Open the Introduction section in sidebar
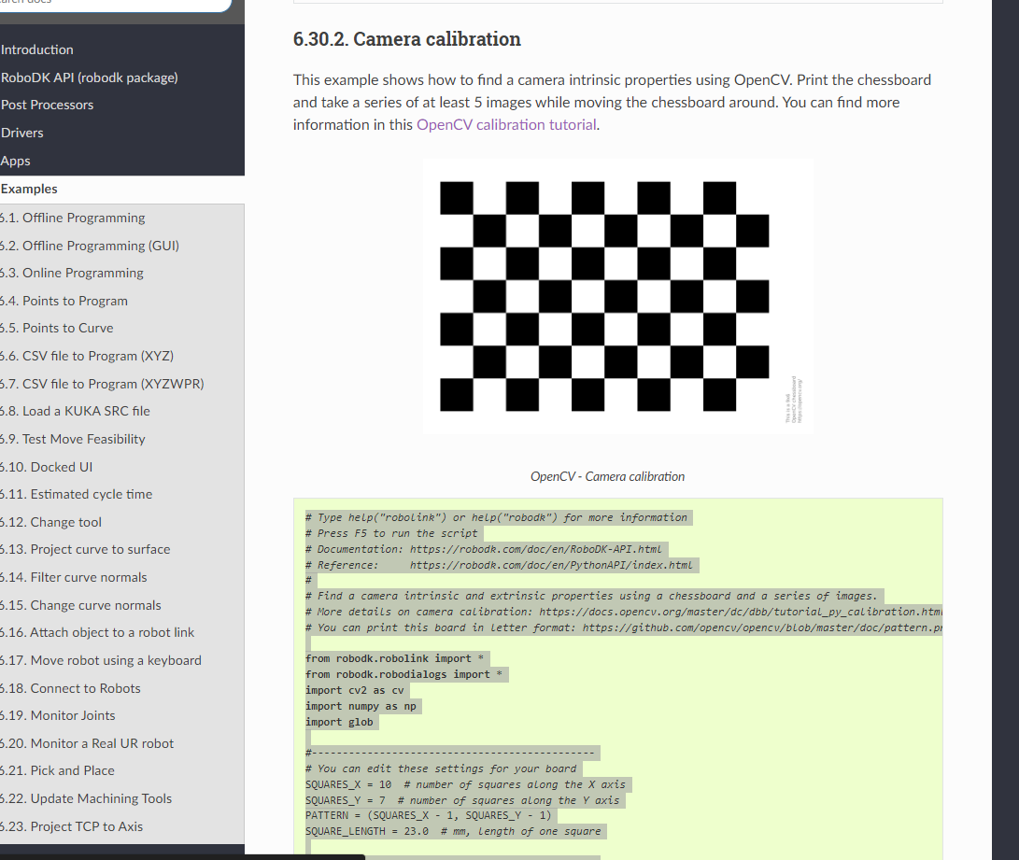1019x860 pixels. coord(37,49)
